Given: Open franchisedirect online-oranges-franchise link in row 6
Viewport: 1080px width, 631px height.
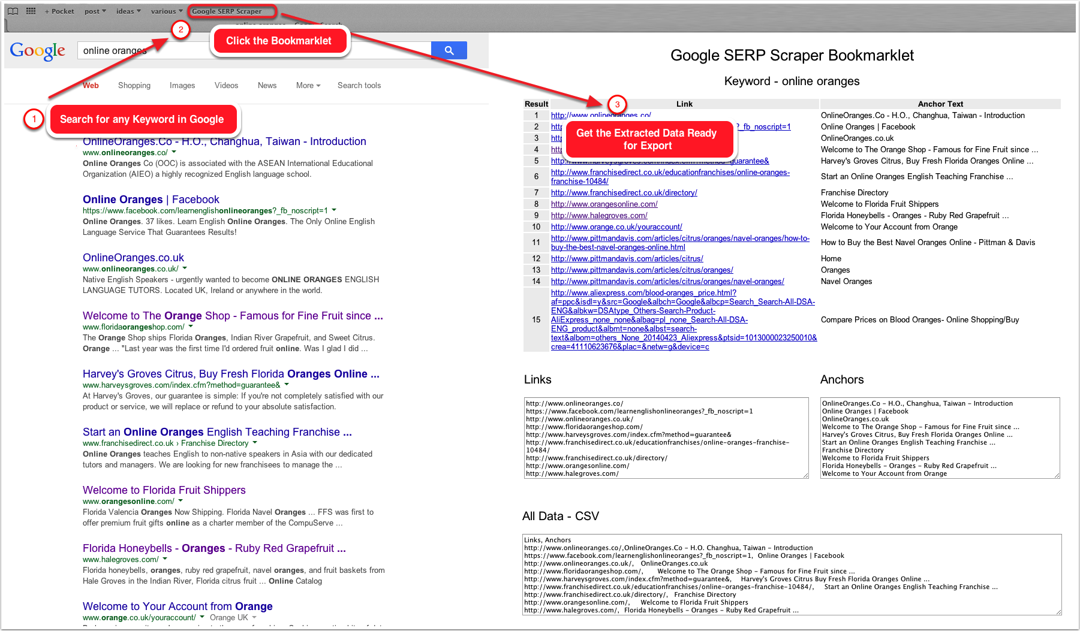Looking at the screenshot, I should pos(670,177).
